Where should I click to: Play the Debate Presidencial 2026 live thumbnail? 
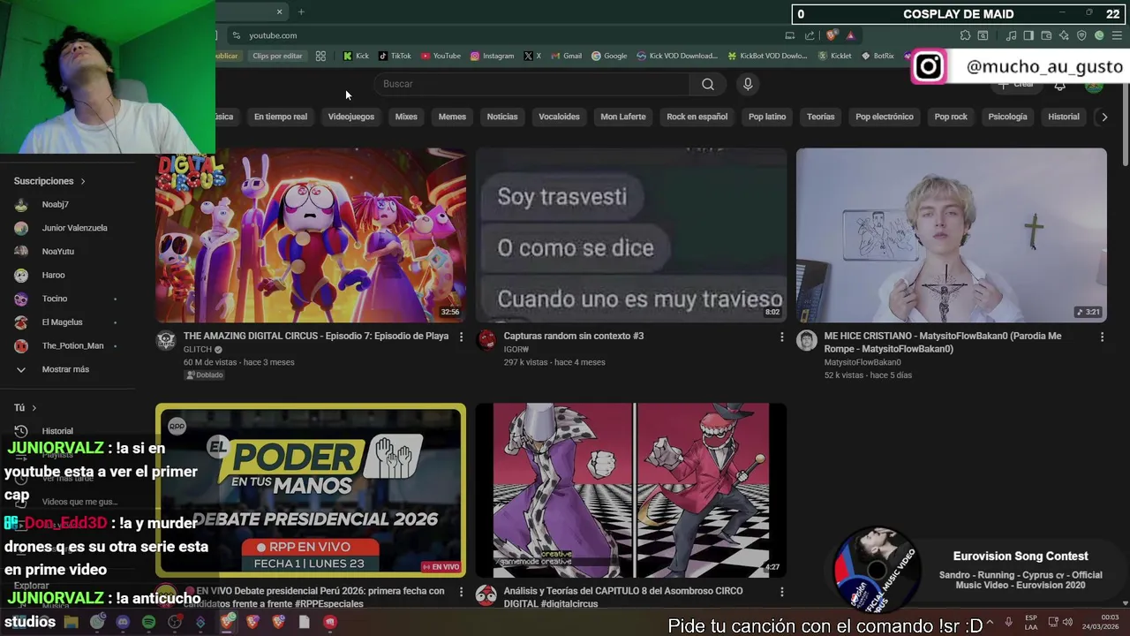(x=311, y=490)
